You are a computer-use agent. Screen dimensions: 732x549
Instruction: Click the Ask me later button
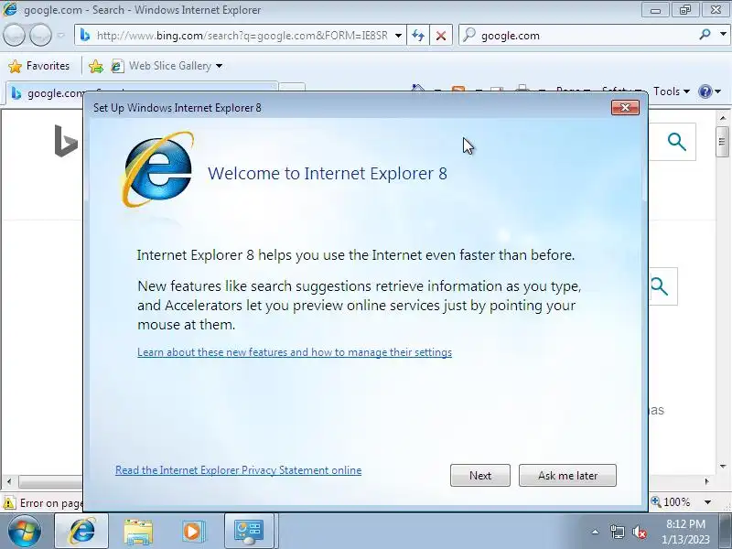567,475
